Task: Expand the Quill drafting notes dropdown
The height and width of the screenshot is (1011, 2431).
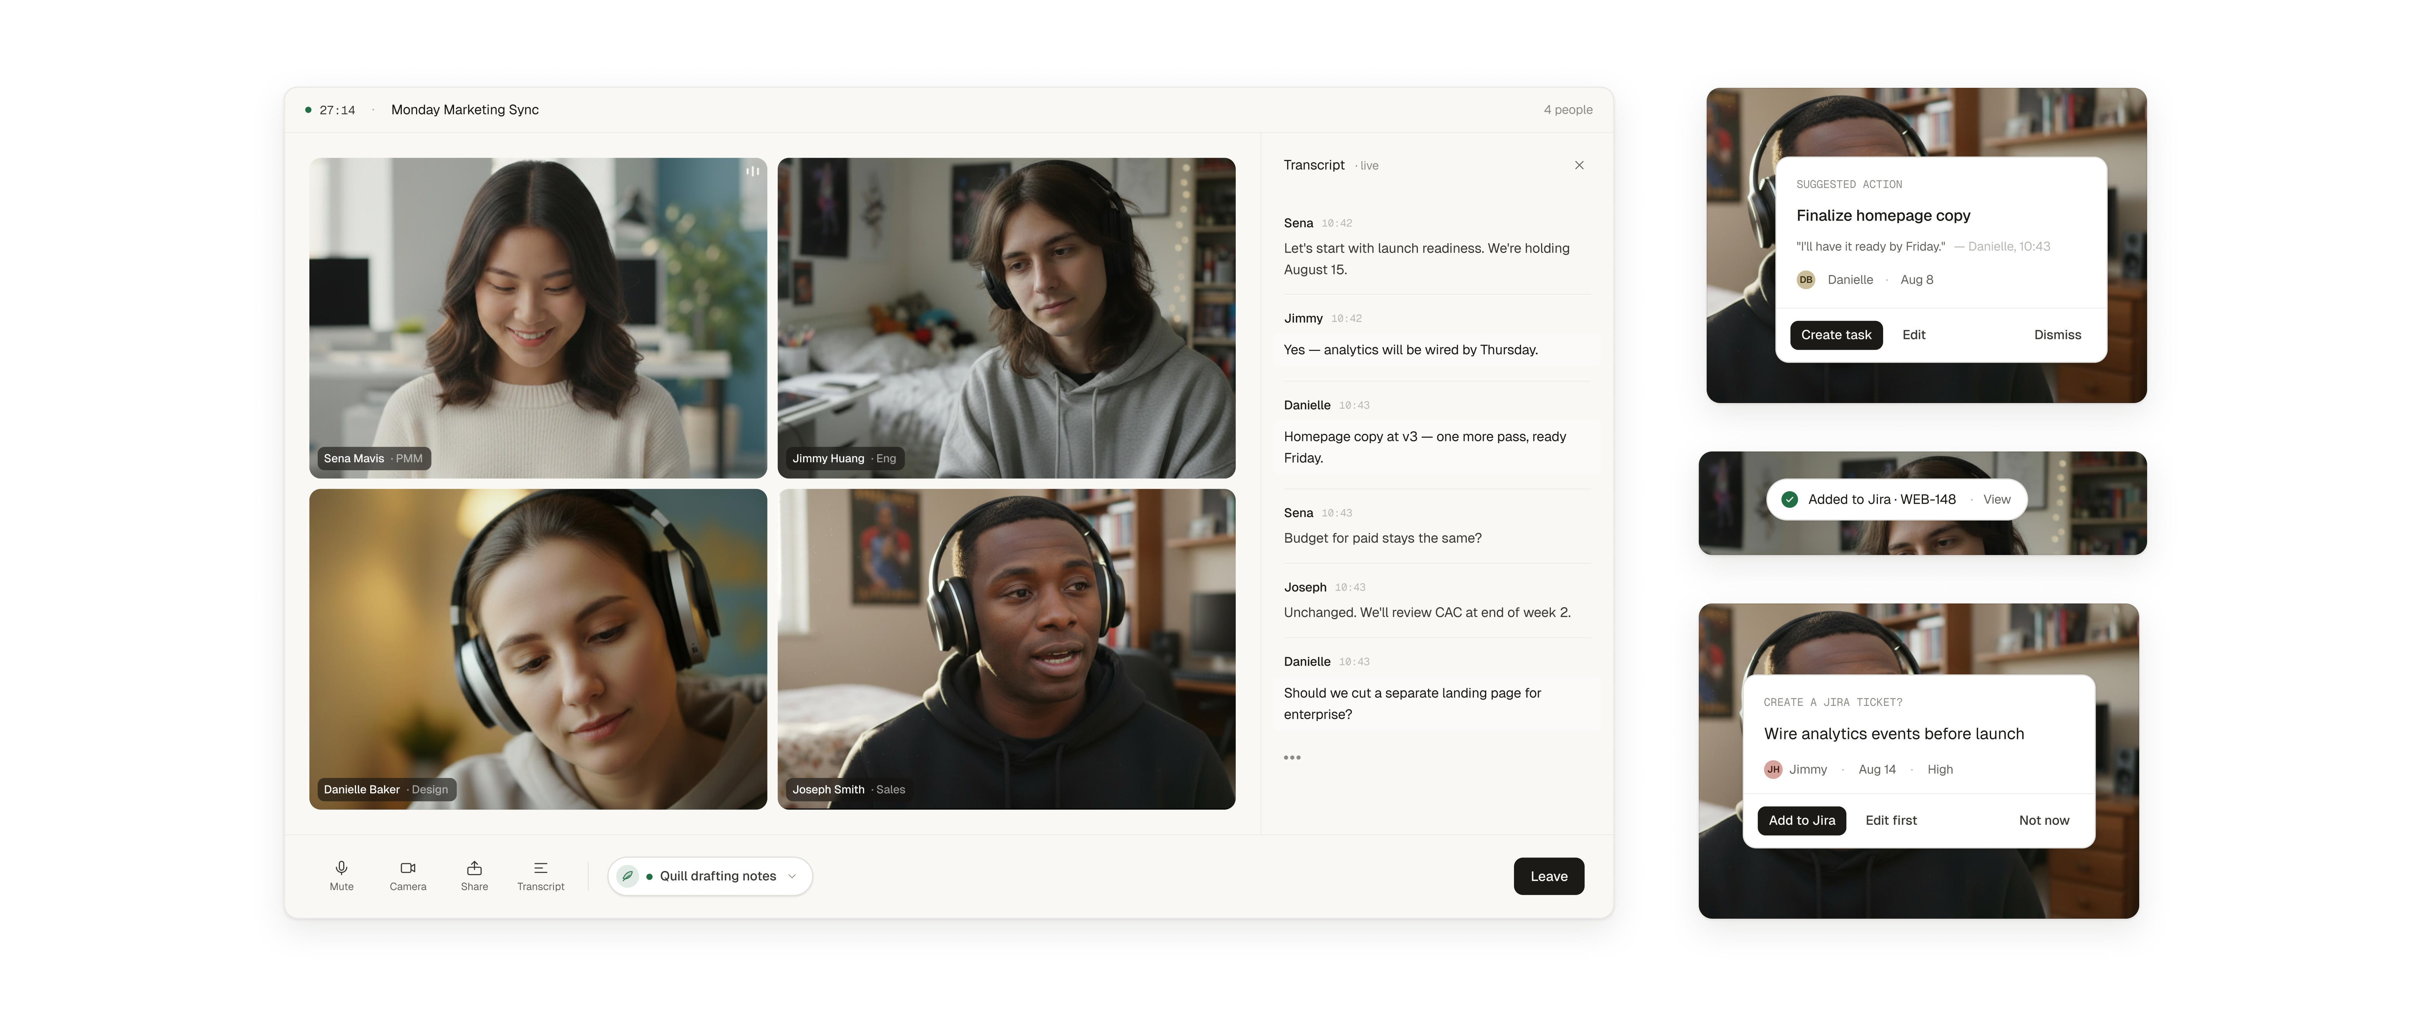Action: [792, 876]
